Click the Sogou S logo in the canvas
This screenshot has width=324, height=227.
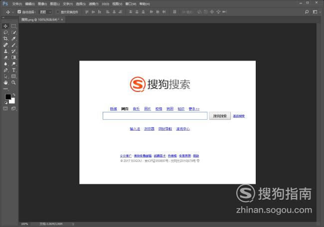pyautogui.click(x=138, y=84)
